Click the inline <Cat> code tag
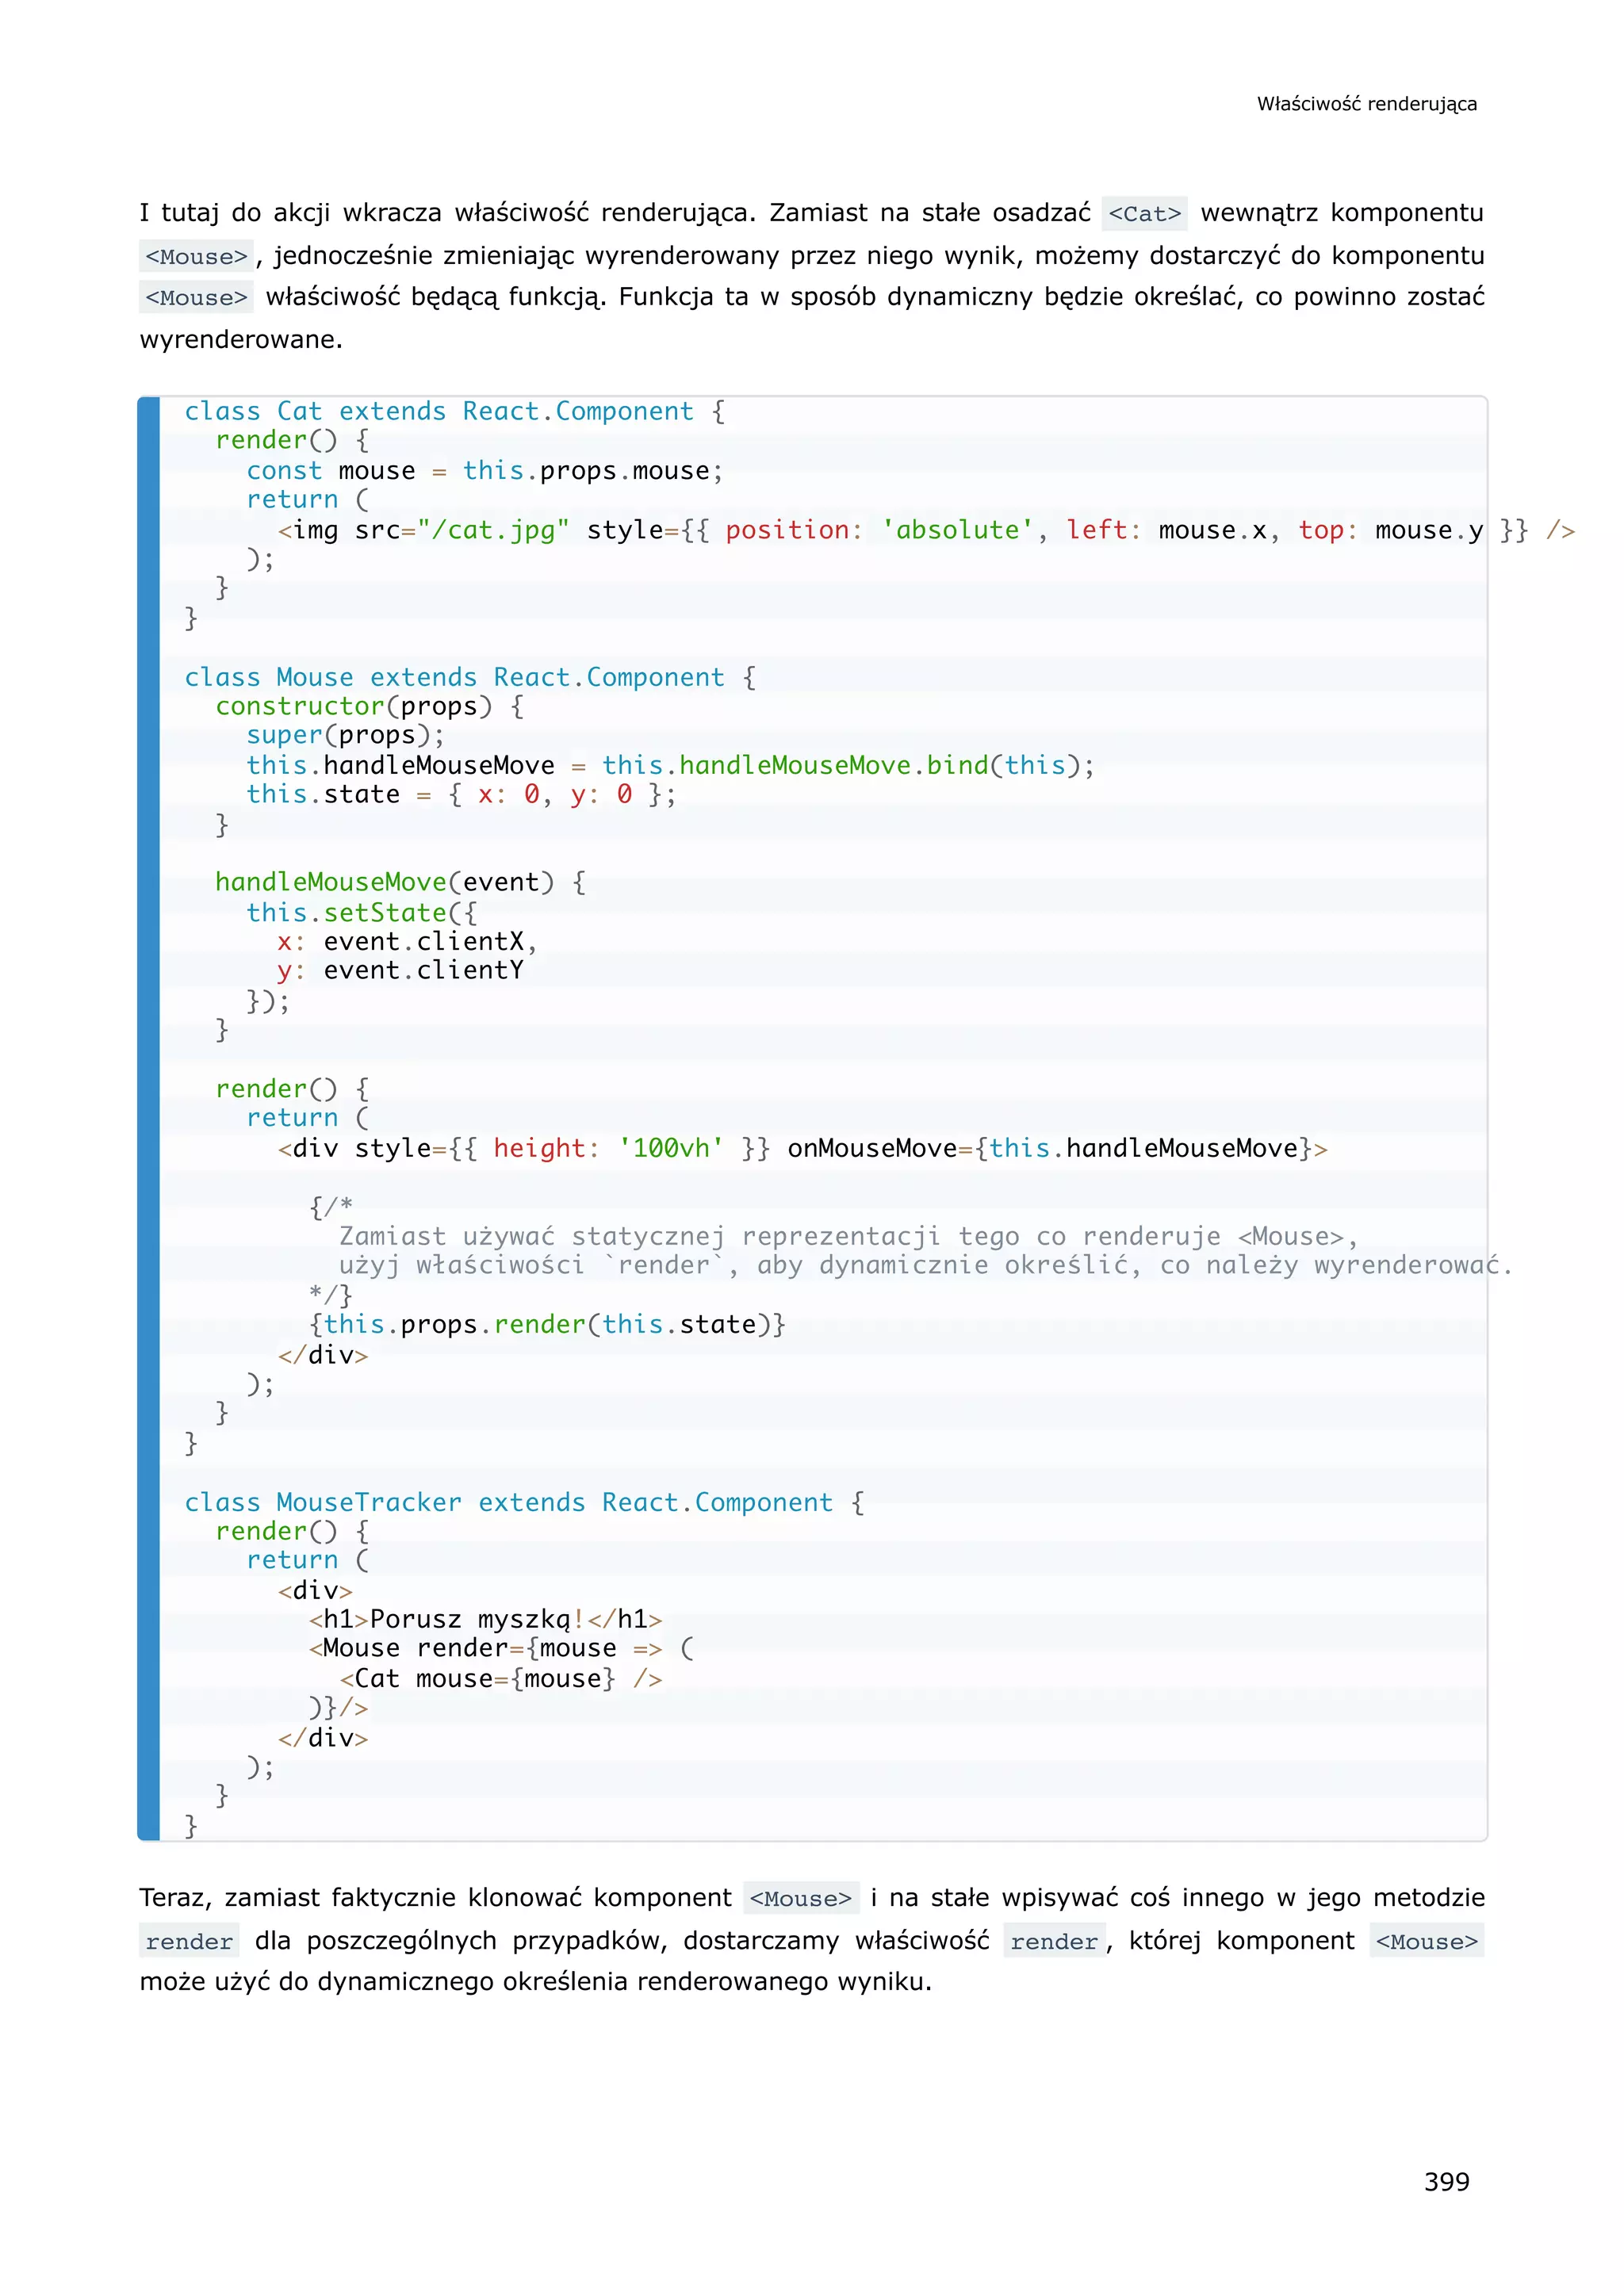1624x2296 pixels. coord(1144,214)
